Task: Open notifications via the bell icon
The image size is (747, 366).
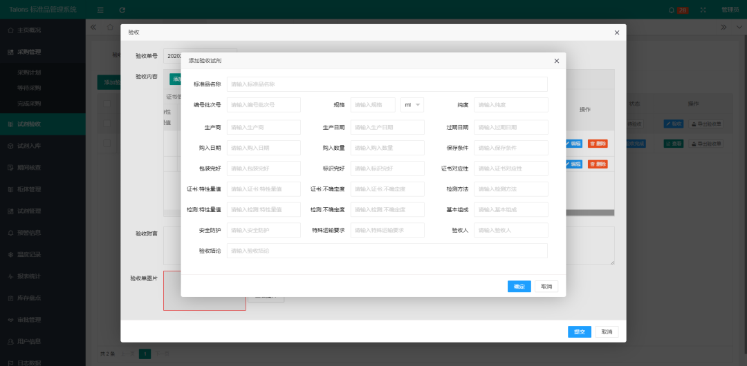Action: point(672,10)
